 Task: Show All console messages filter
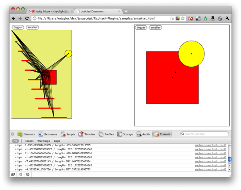(x=15, y=141)
